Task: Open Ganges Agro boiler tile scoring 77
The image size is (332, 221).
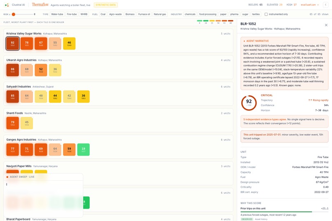Action: point(12,149)
